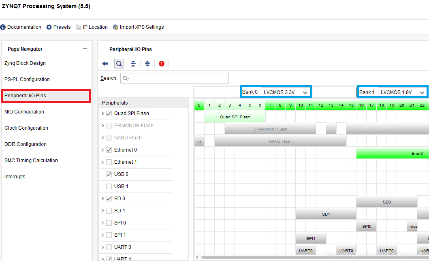Expand SD 1 tree row
429x261 pixels.
[103, 211]
